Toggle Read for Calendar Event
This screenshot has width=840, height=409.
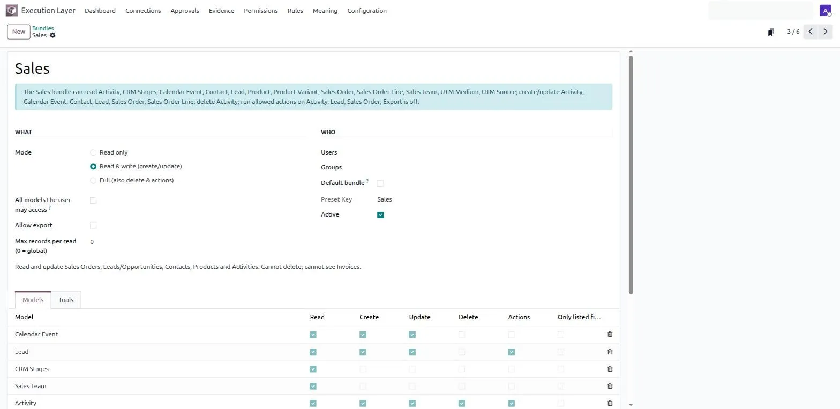pos(313,335)
